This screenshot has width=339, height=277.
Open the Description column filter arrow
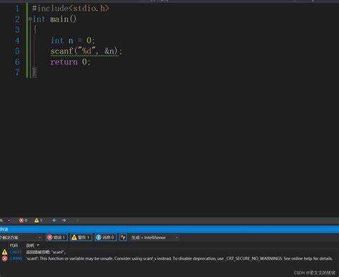(38, 246)
